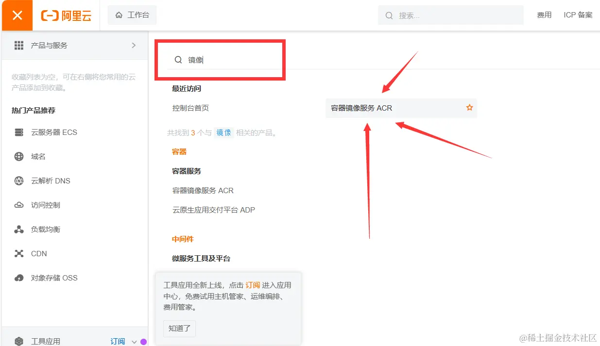
Task: Click the 产品与服务 grid icon
Action: coord(19,45)
